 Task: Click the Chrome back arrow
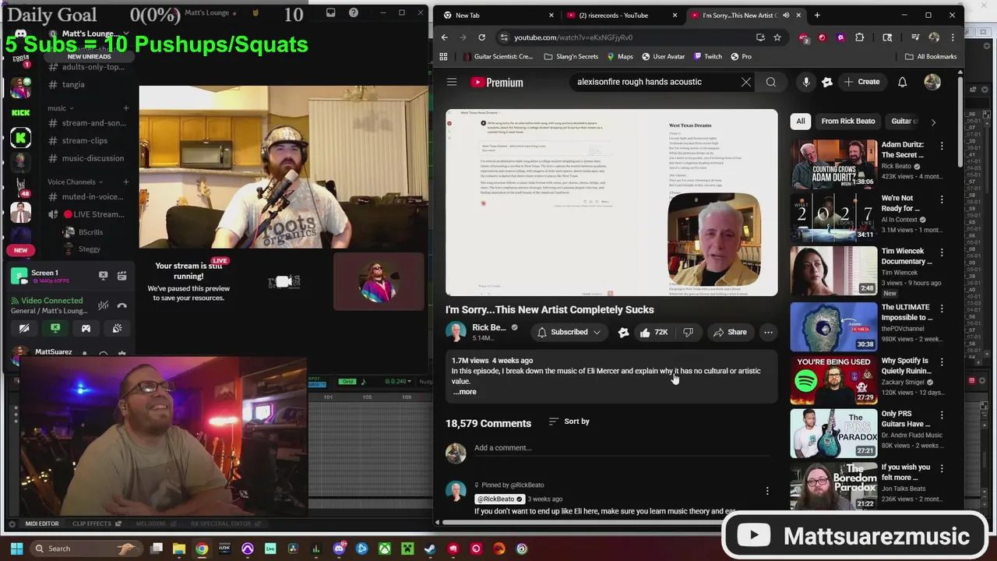pos(444,37)
